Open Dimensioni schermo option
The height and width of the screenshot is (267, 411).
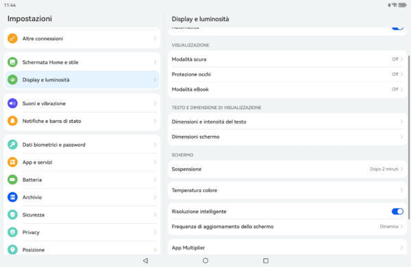[287, 137]
